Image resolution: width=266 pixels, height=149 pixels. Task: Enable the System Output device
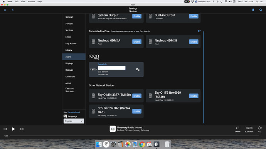coord(137,16)
